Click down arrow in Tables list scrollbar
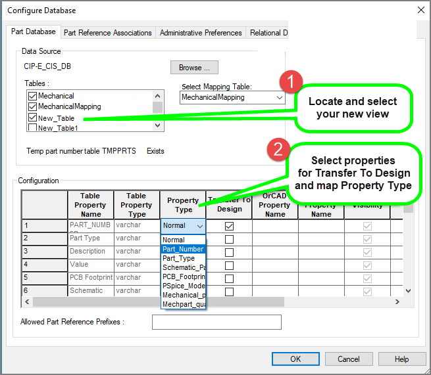The width and height of the screenshot is (431, 375). click(x=157, y=125)
